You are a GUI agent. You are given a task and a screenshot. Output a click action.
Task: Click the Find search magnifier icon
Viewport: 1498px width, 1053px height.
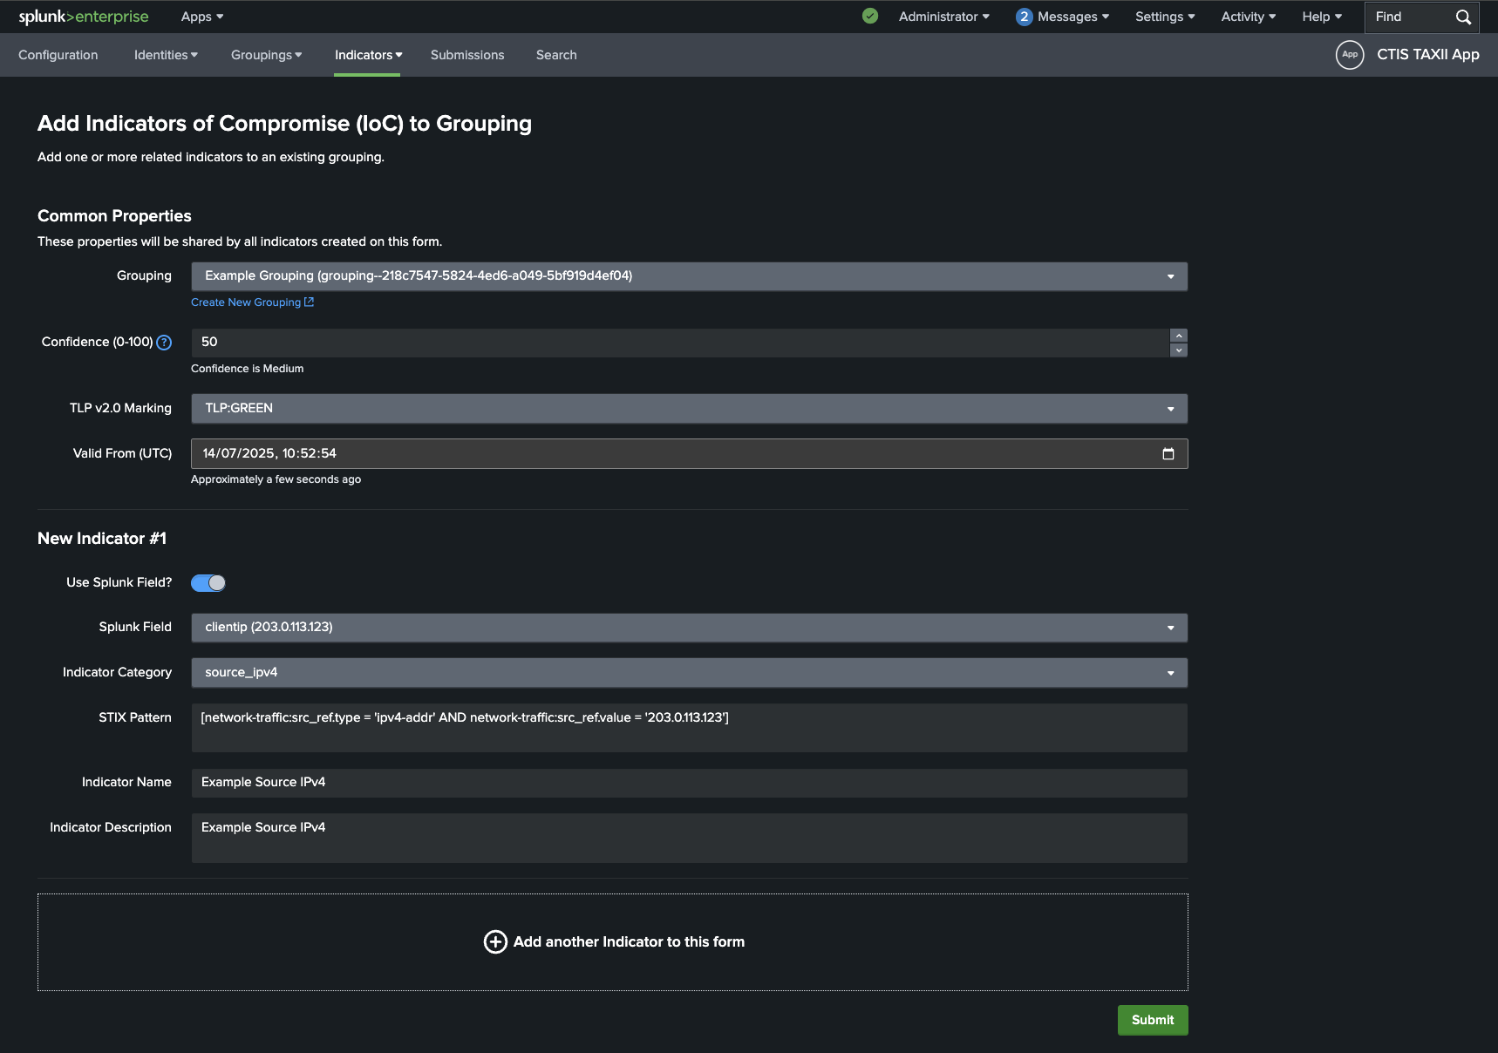[x=1463, y=17]
